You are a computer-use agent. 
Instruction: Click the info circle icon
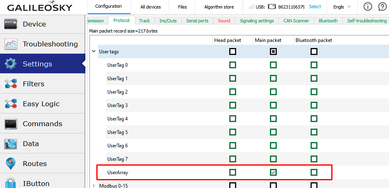point(367,7)
